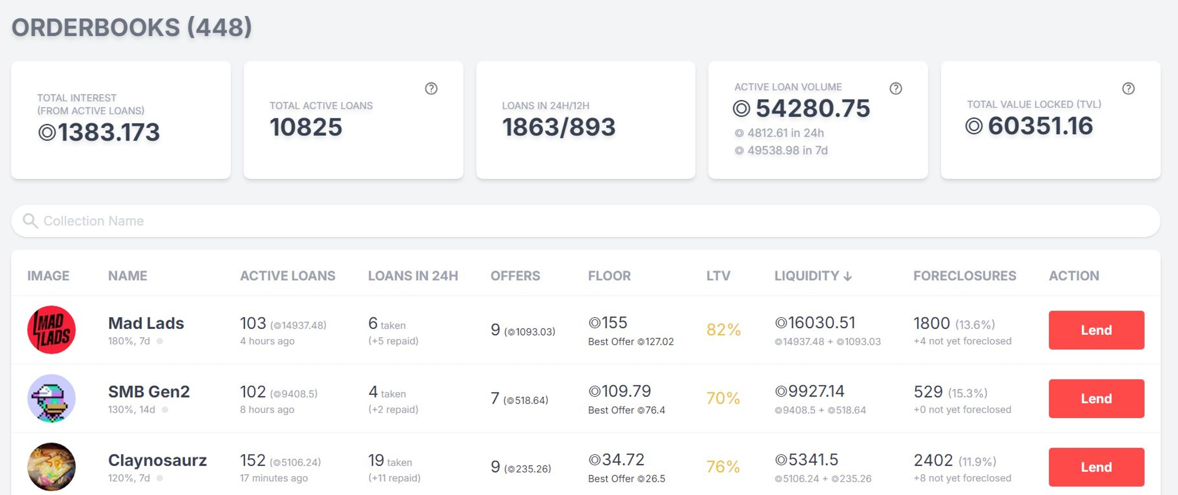This screenshot has width=1178, height=495.
Task: Sort table by Active Loans column
Action: (287, 276)
